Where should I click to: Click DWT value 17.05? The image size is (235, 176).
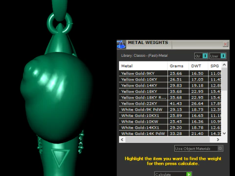click(197, 80)
